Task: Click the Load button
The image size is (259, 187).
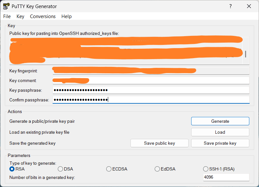Action: (220, 132)
